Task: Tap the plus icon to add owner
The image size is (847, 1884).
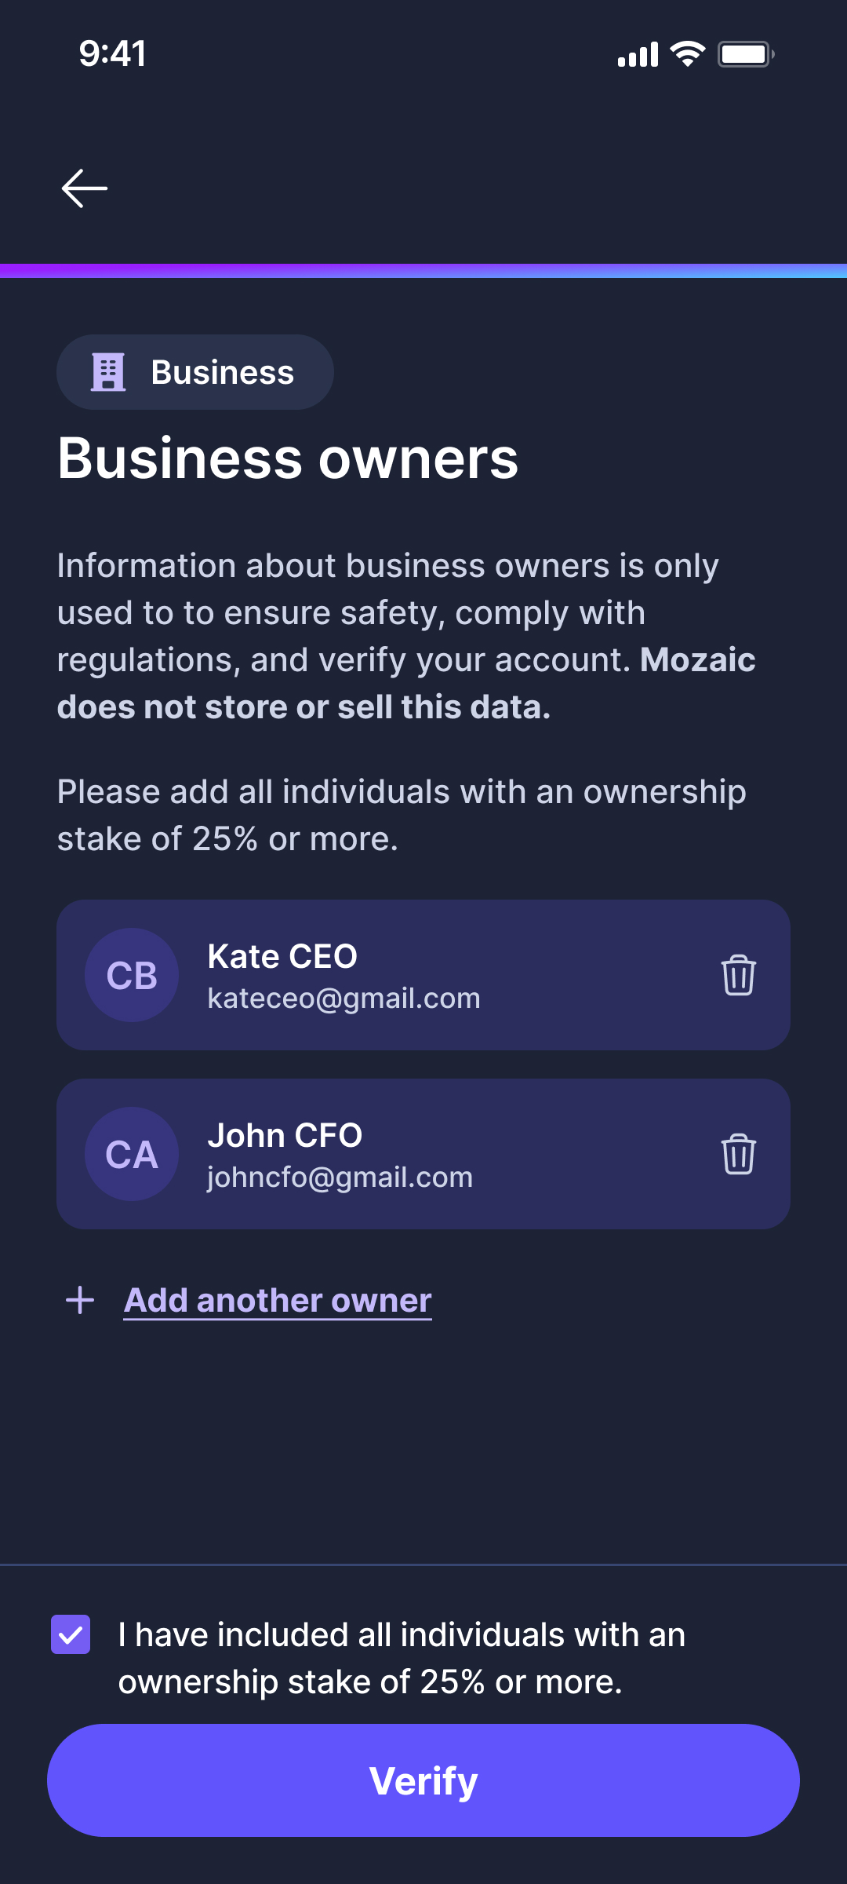Action: click(x=80, y=1300)
